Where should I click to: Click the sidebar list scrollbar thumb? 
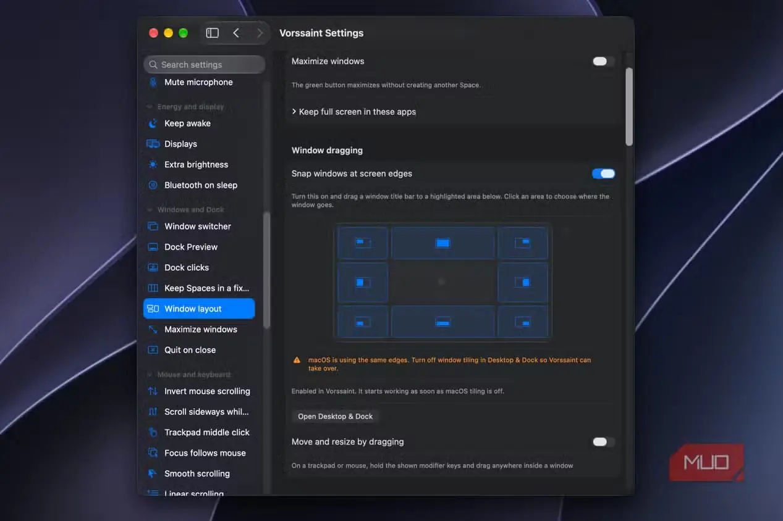(x=266, y=270)
